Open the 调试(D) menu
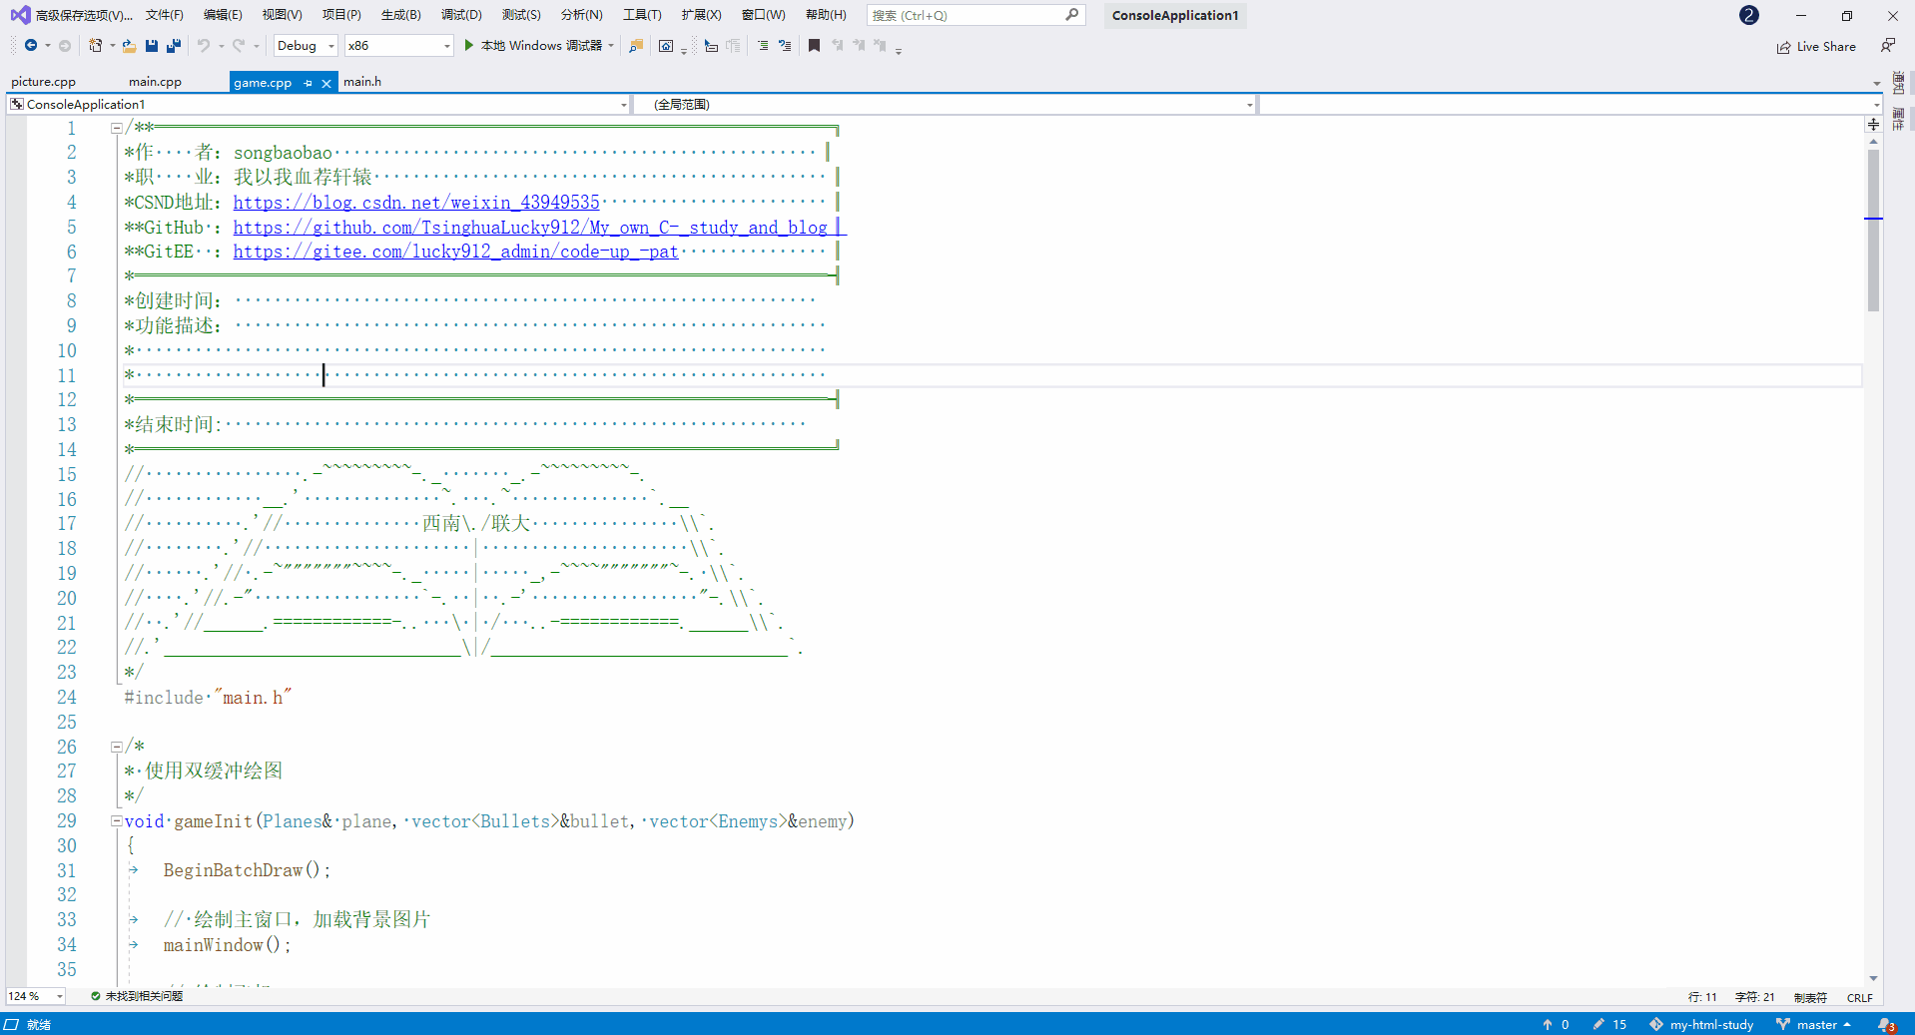This screenshot has height=1035, width=1915. 461,15
